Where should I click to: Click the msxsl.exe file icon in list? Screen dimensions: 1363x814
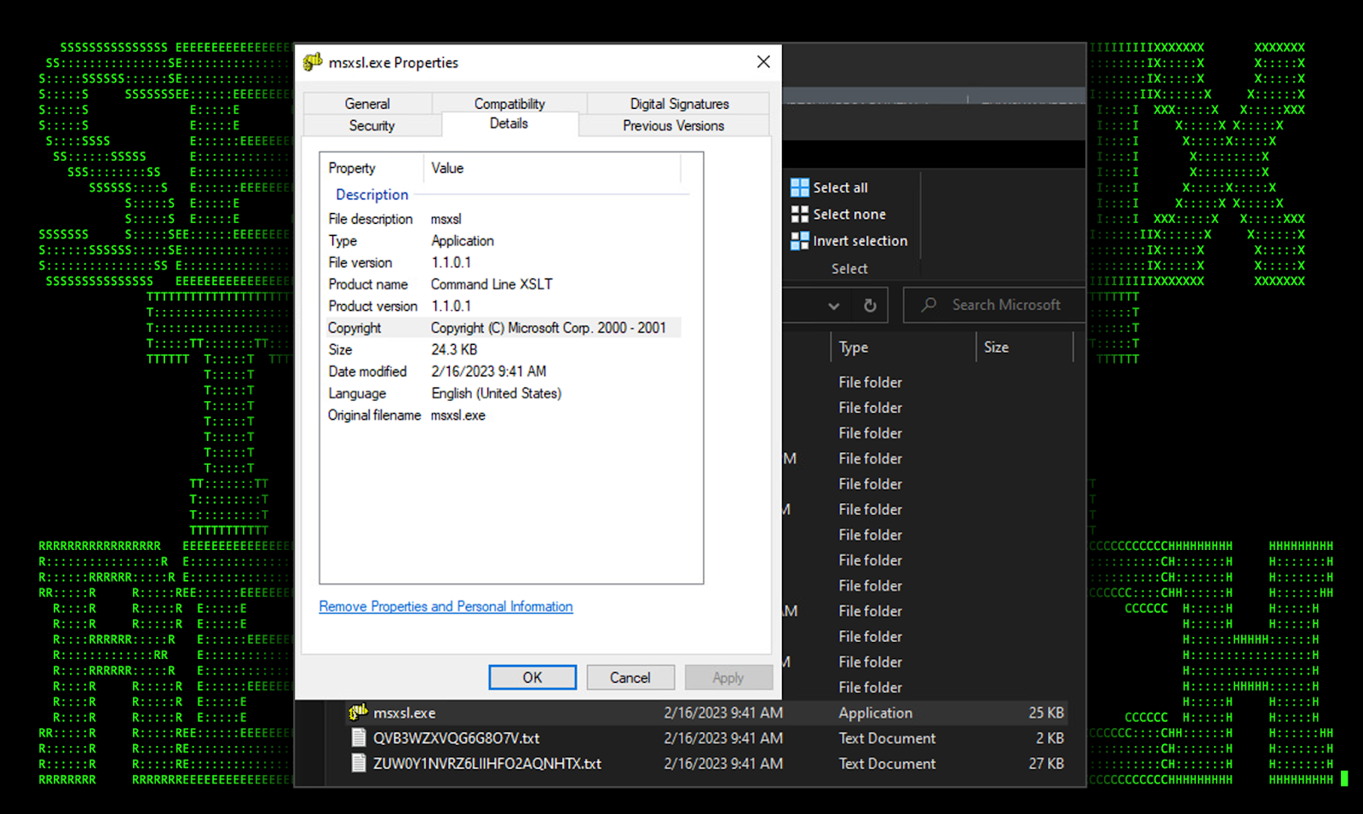coord(358,713)
